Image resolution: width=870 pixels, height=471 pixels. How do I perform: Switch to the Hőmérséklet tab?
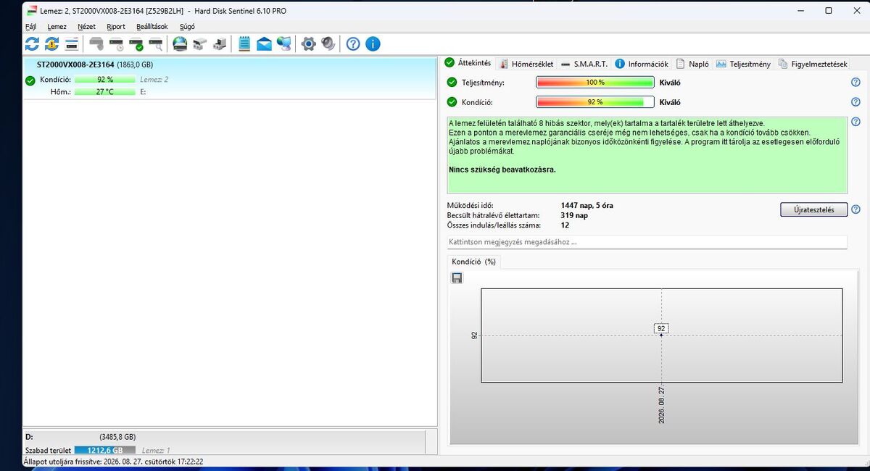click(x=527, y=64)
